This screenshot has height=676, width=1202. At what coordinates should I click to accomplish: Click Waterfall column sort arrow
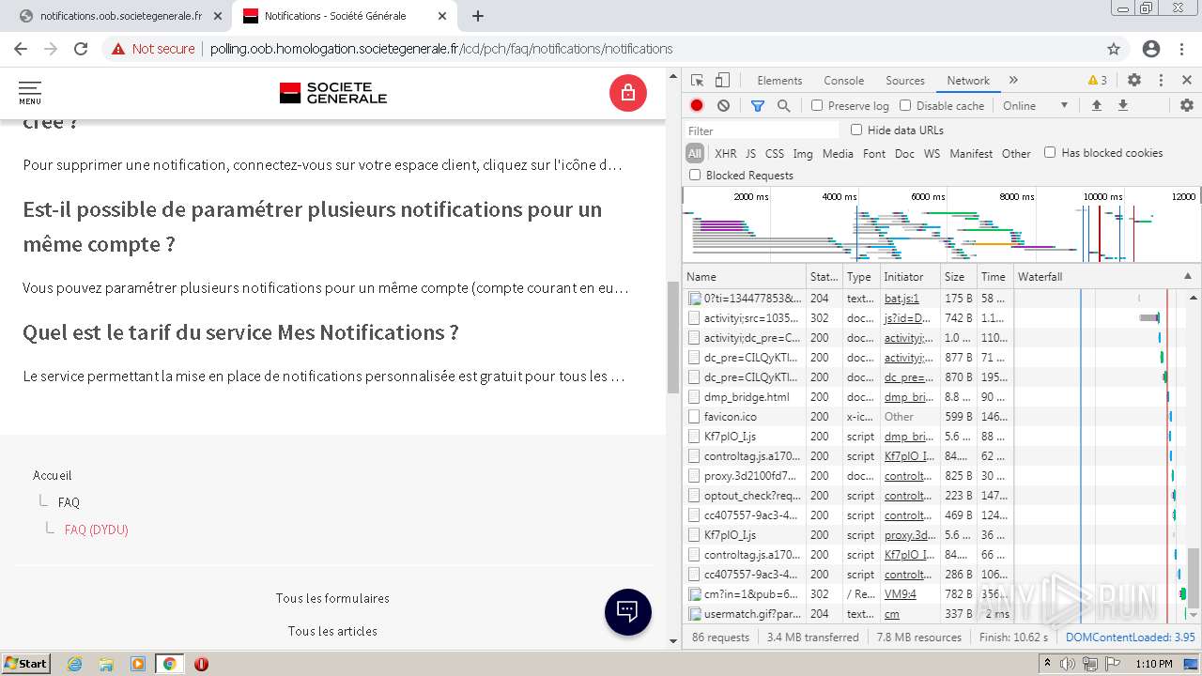pyautogui.click(x=1187, y=277)
